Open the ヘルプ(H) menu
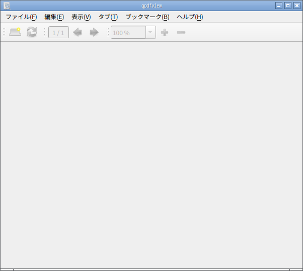The height and width of the screenshot is (271, 303). pyautogui.click(x=190, y=17)
